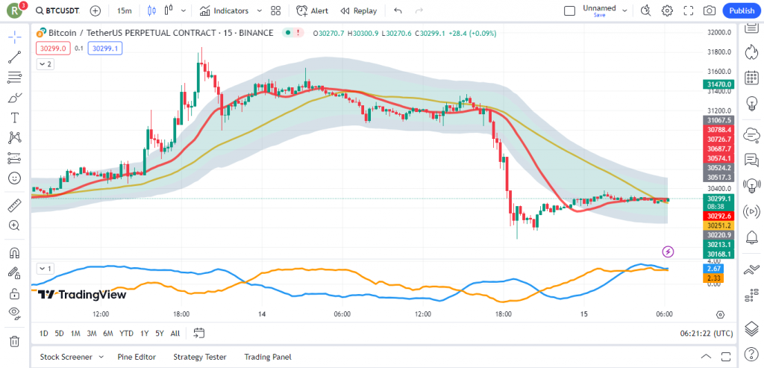Open the prediction and measurement tools
The height and width of the screenshot is (368, 764).
point(15,158)
